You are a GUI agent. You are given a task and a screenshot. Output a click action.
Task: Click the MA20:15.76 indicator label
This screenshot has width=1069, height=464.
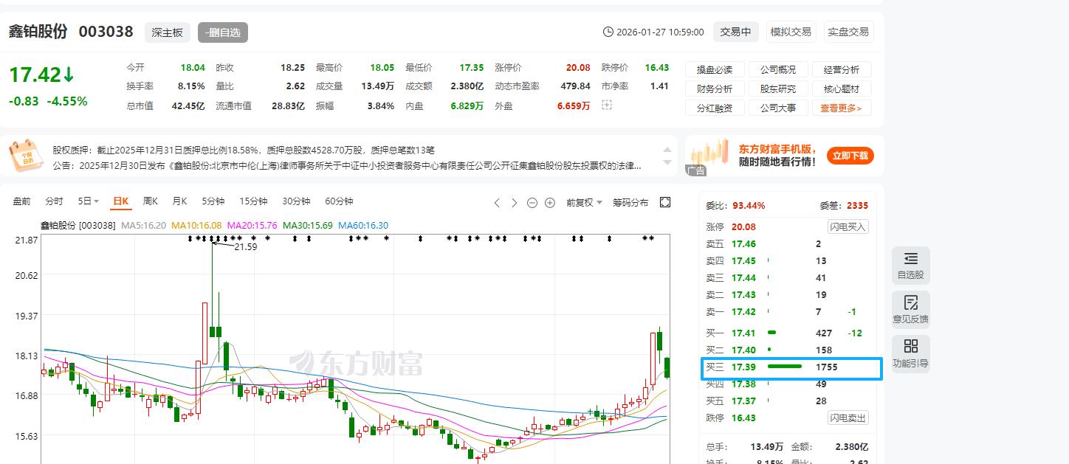pos(252,225)
